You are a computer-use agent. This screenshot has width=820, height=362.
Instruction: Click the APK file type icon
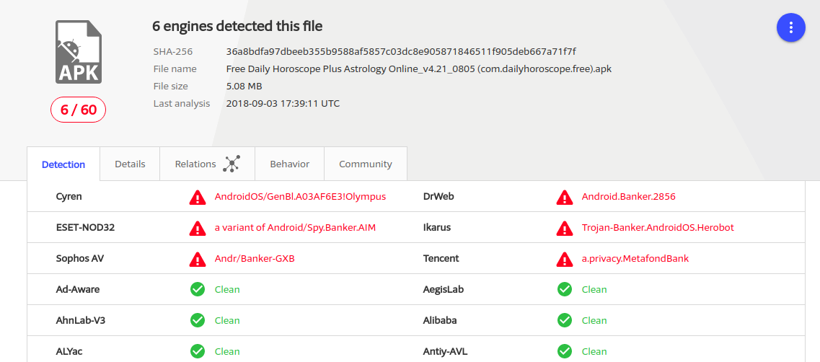click(x=79, y=52)
